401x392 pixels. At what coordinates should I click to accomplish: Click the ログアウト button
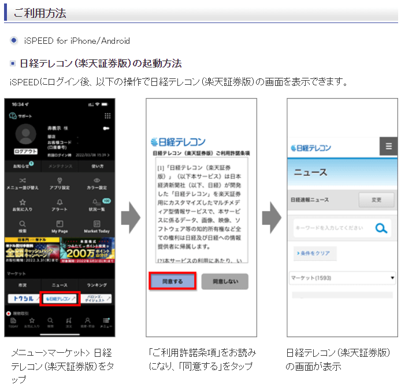pos(25,152)
